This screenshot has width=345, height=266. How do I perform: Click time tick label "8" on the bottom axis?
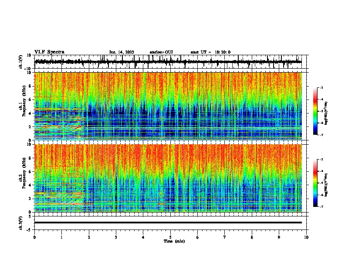coord(252,237)
